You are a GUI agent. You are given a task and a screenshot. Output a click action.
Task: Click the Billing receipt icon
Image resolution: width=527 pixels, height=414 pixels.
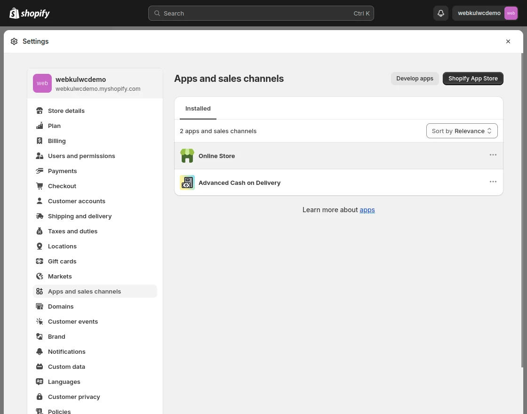coord(40,141)
